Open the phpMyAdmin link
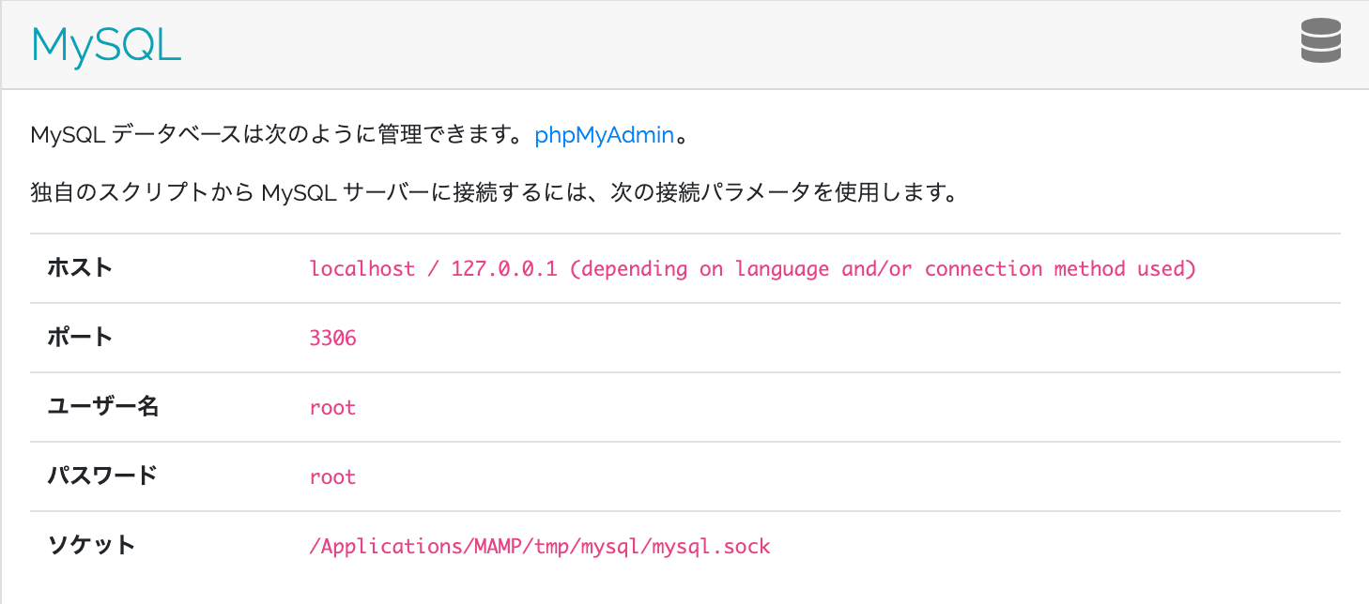The image size is (1369, 604). pos(605,135)
